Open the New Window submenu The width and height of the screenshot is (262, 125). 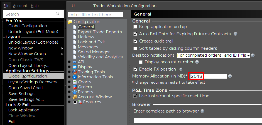(34, 48)
